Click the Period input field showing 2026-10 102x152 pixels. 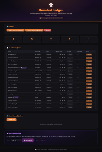pos(16,140)
